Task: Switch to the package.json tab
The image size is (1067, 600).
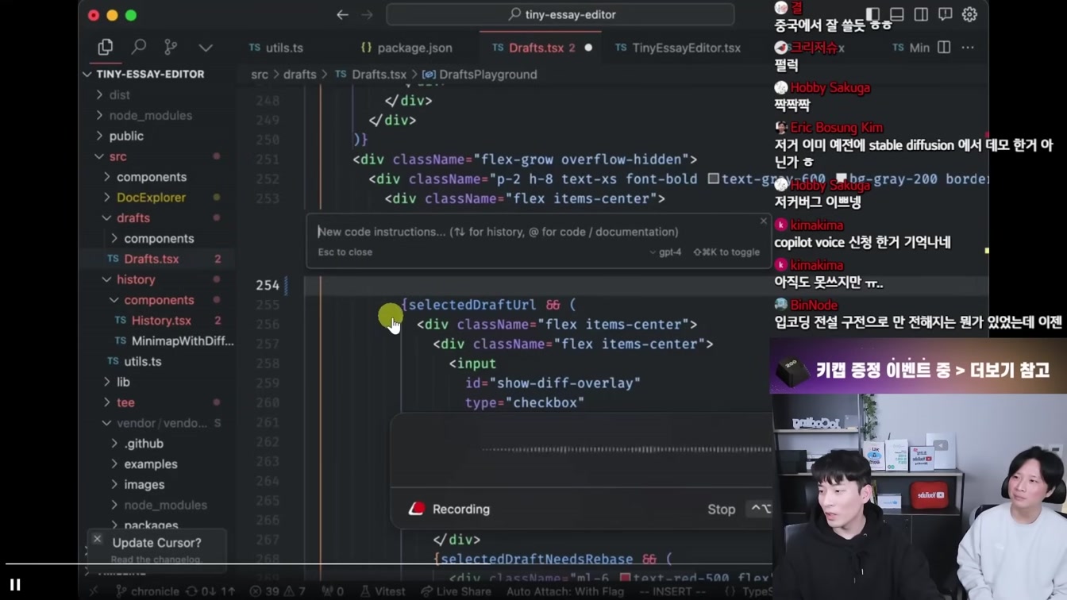Action: [406, 48]
